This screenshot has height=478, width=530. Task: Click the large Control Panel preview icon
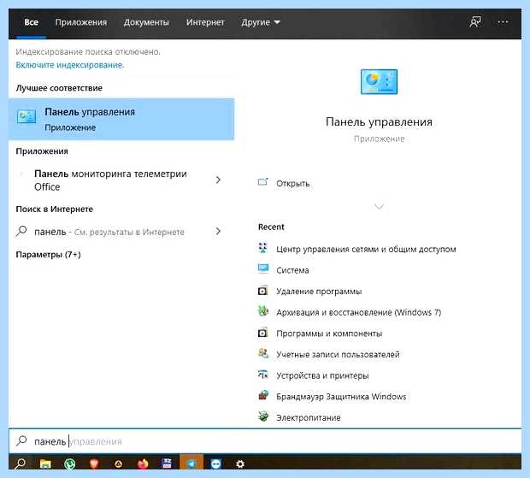coord(379,82)
